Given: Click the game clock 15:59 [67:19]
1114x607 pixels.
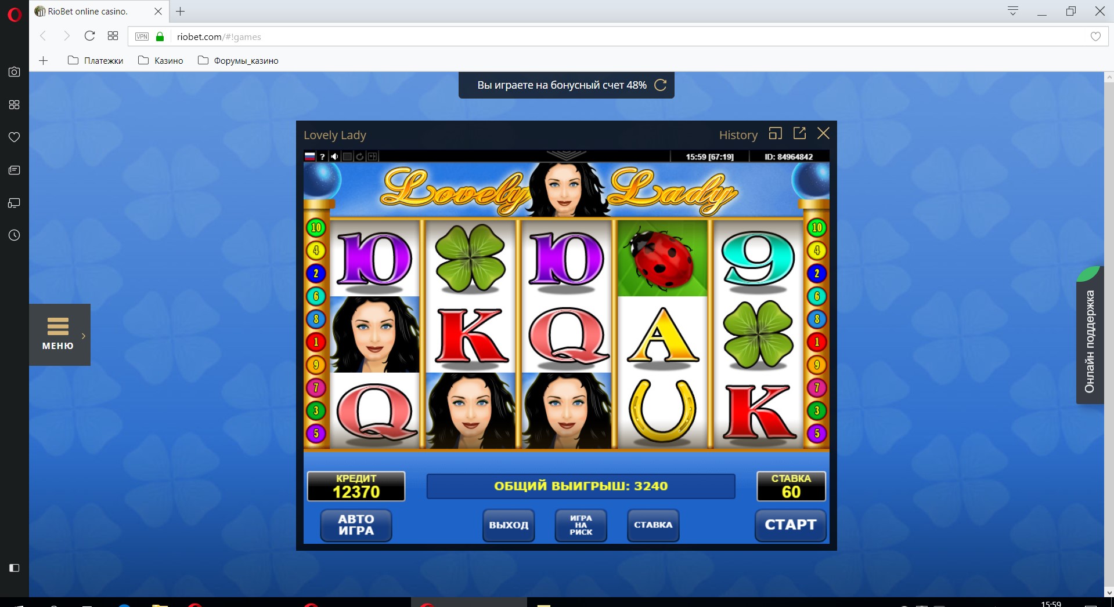Looking at the screenshot, I should [x=709, y=157].
